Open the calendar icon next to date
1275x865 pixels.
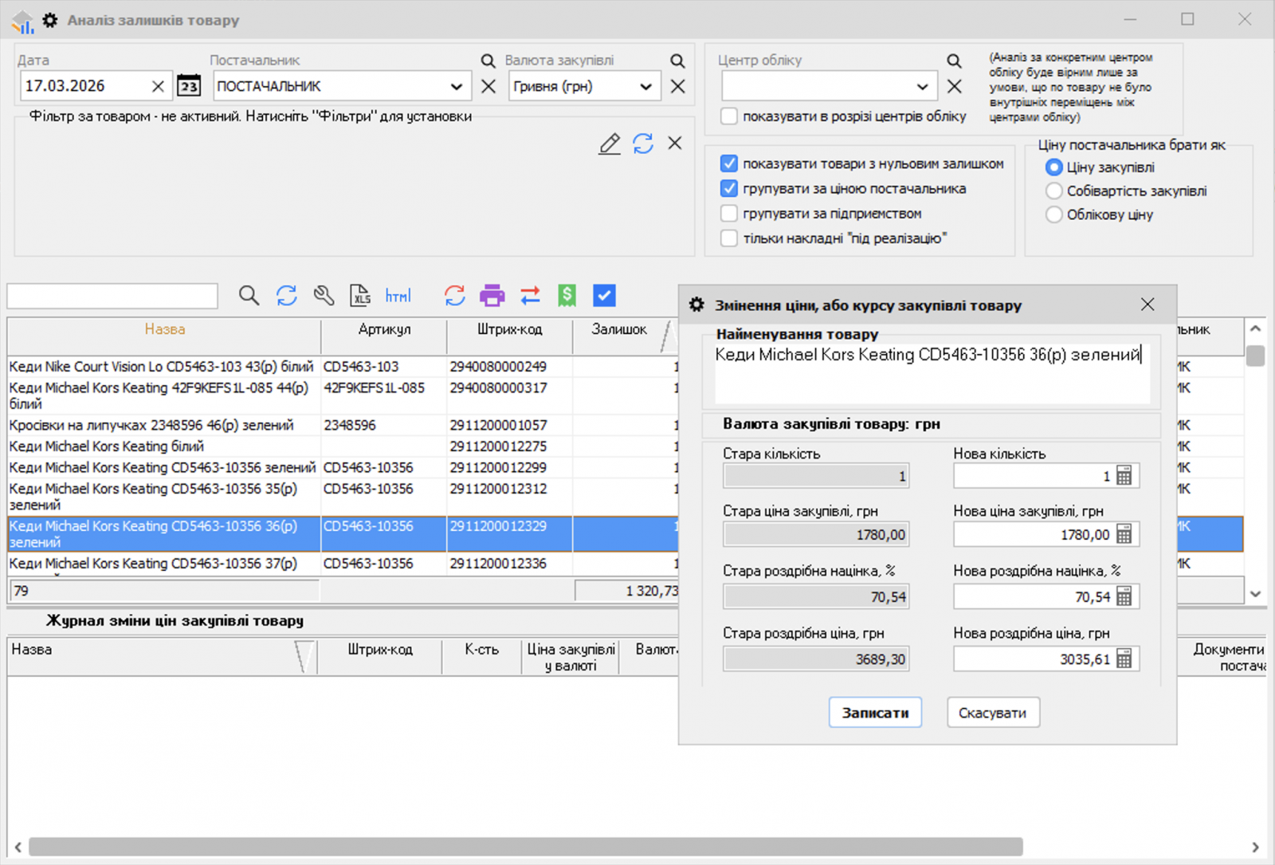pyautogui.click(x=188, y=85)
